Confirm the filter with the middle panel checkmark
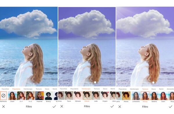 [112, 106]
